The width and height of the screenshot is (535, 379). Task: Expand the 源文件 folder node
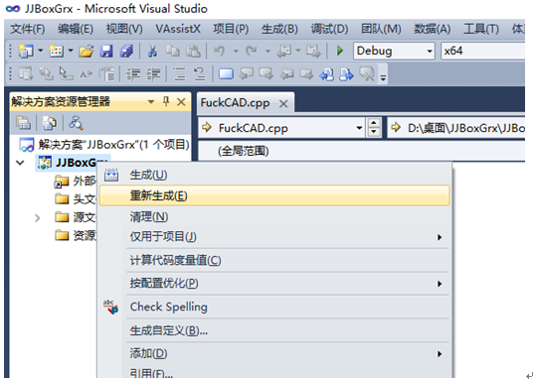tap(37, 218)
